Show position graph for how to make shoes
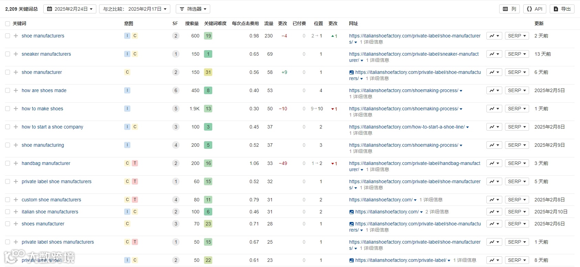Image resolution: width=580 pixels, height=267 pixels. (x=494, y=109)
